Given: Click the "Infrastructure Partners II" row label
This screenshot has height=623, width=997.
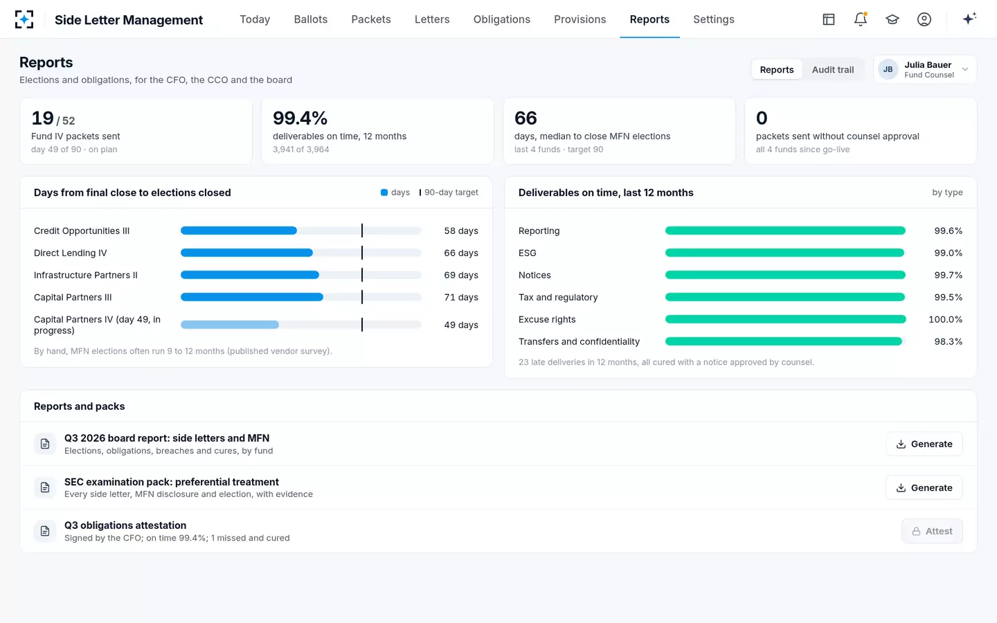Looking at the screenshot, I should [x=86, y=275].
